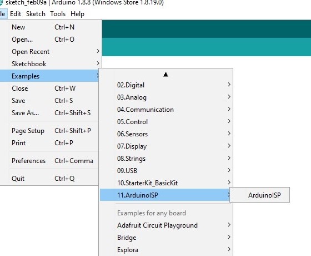Open the Edit menu
This screenshot has width=311, height=256.
pyautogui.click(x=16, y=14)
